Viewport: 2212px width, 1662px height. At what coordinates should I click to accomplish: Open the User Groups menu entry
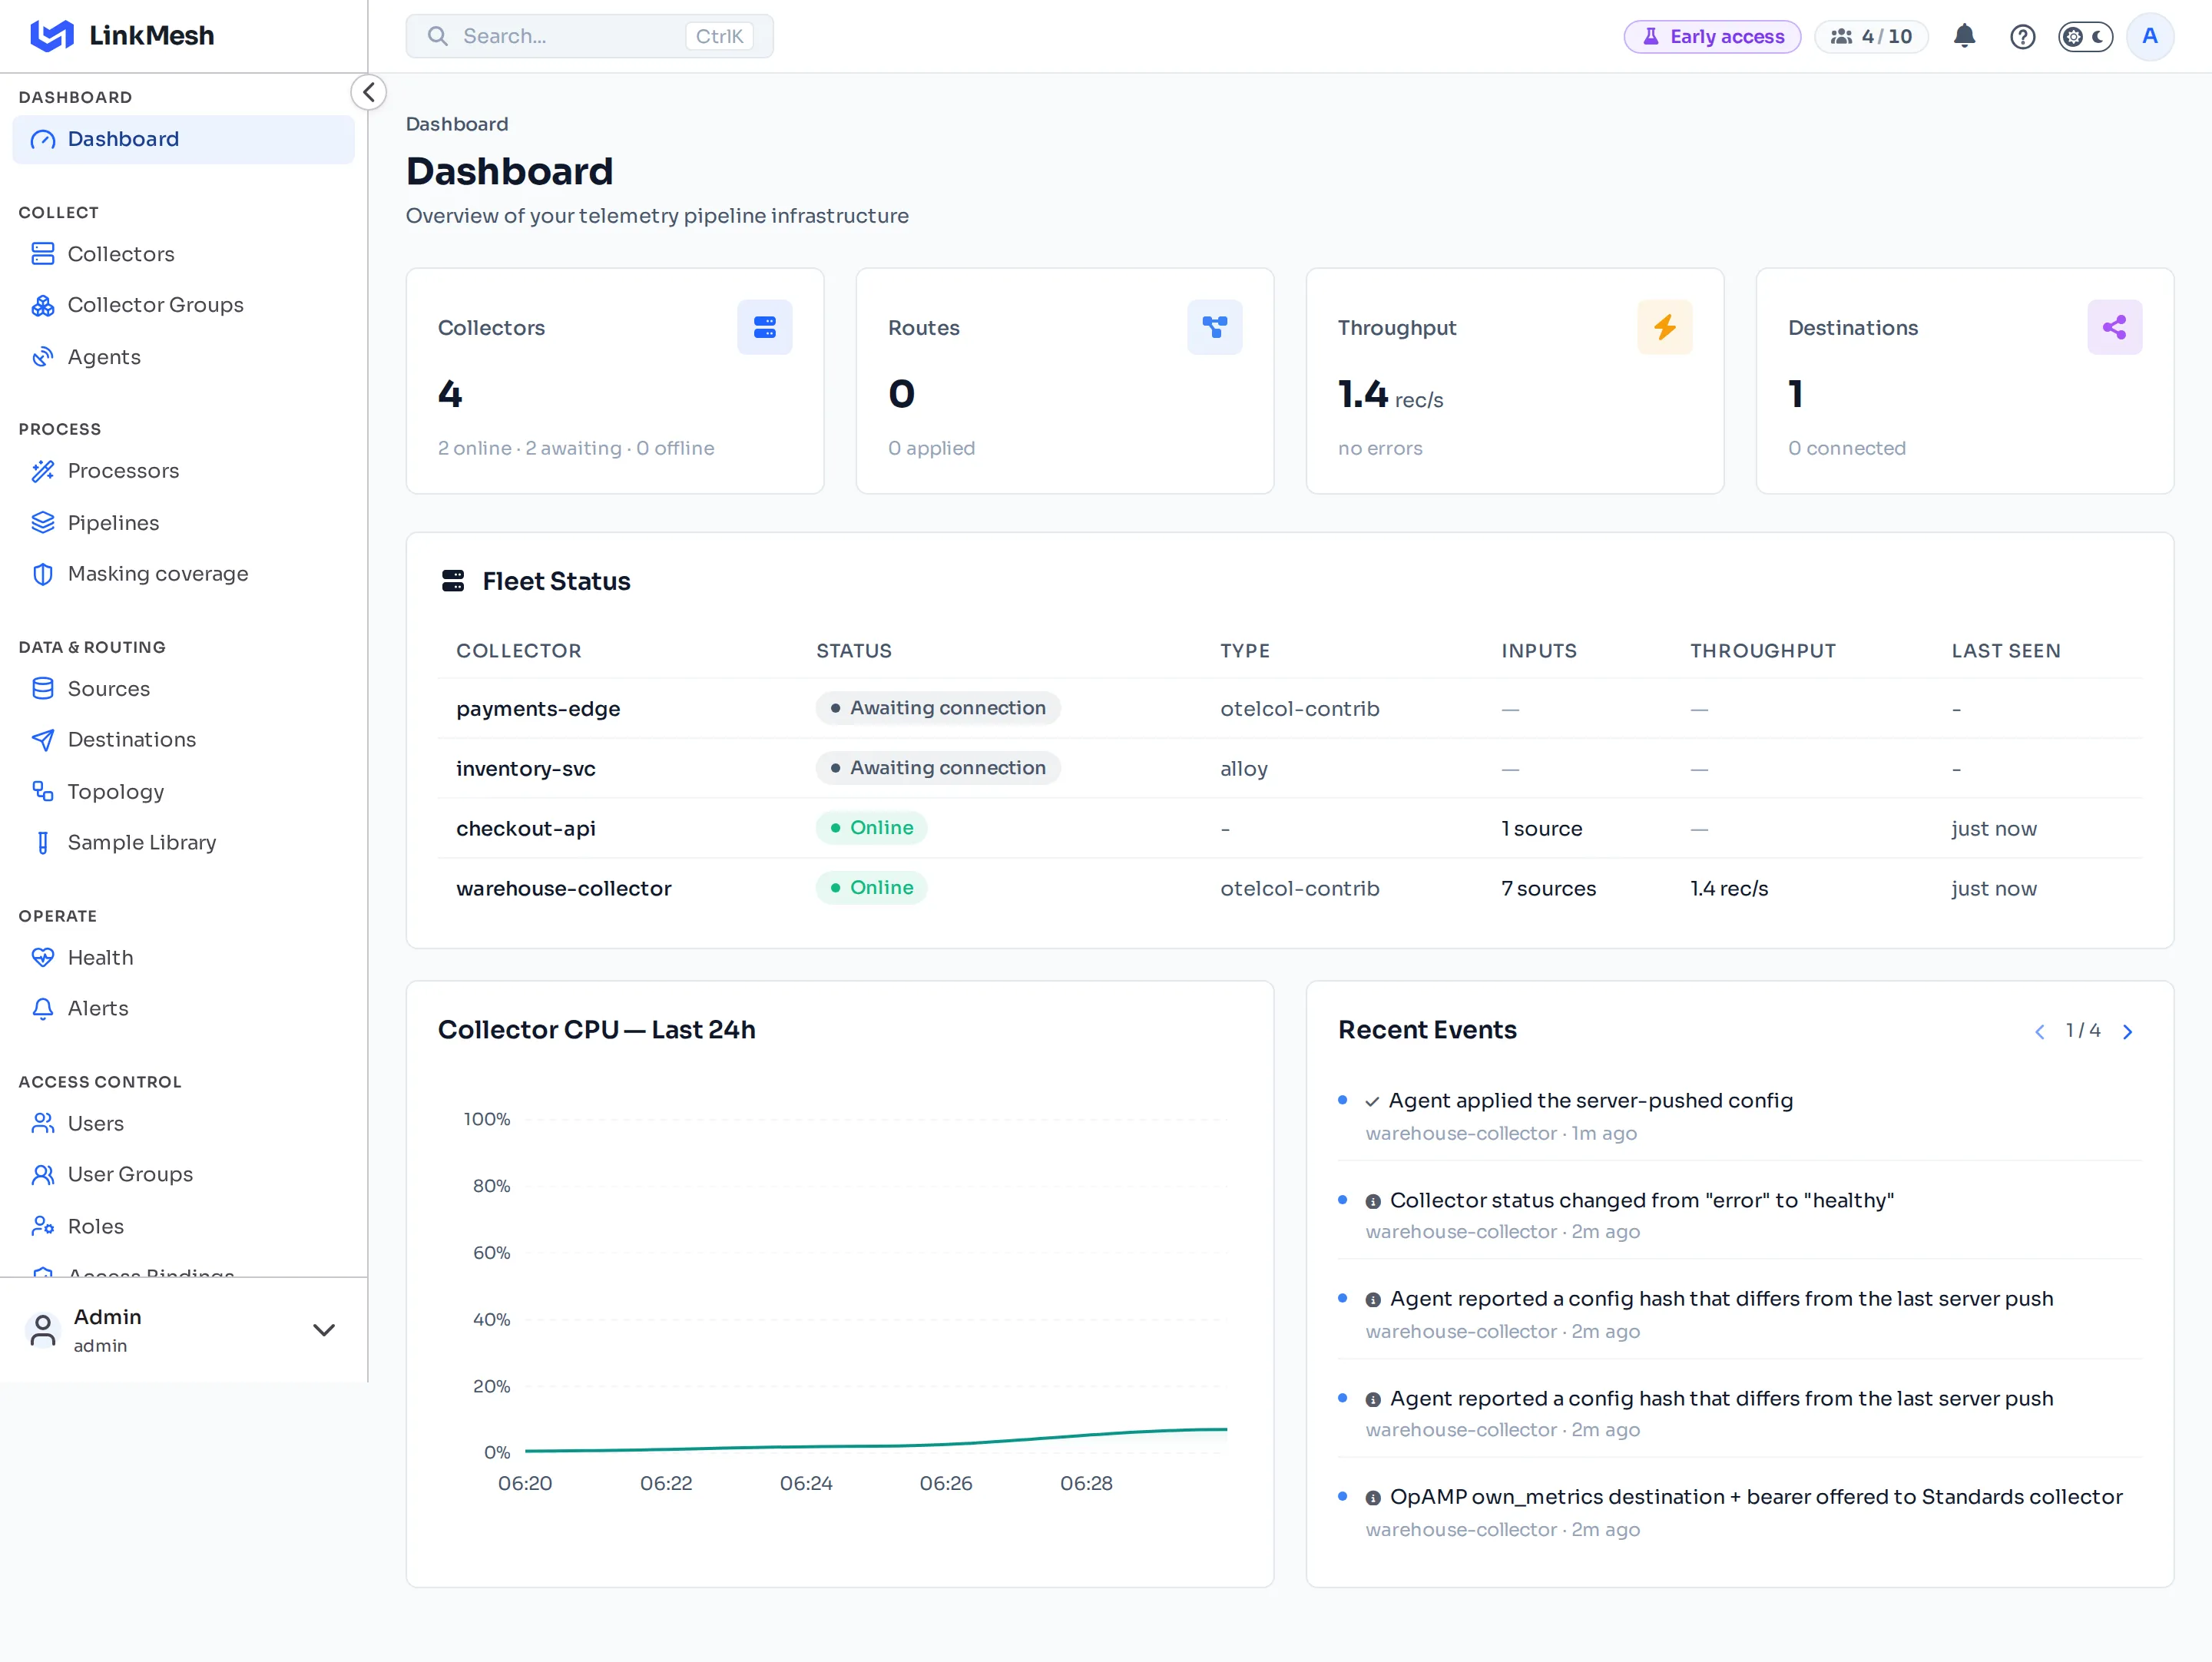tap(183, 1175)
